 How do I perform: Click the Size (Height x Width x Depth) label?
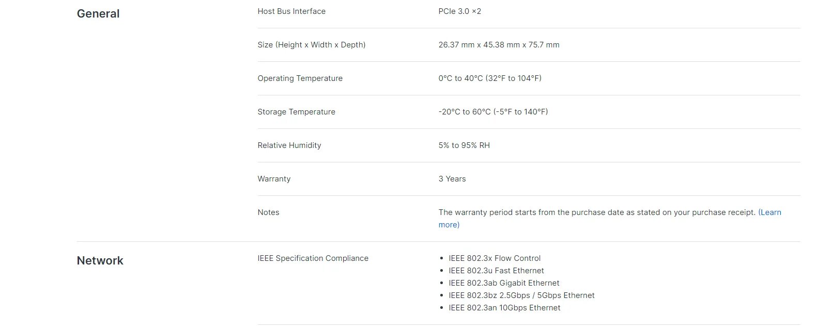coord(311,45)
